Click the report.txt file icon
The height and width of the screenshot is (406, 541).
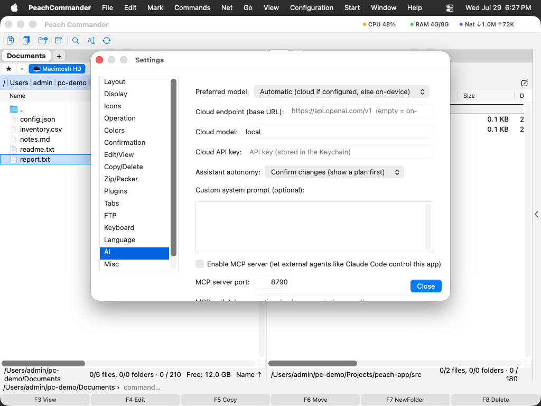[13, 159]
